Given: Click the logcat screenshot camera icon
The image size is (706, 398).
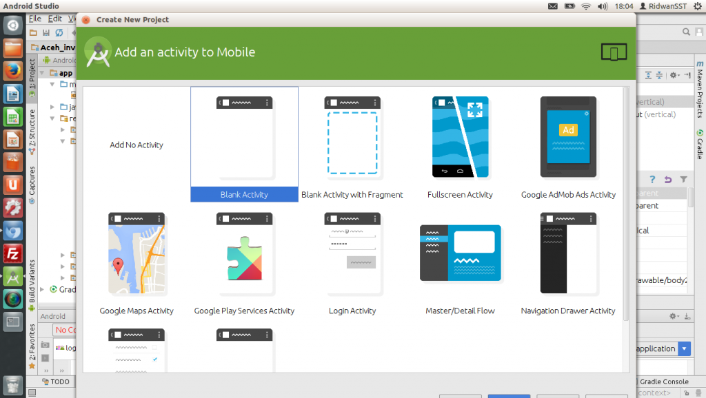Looking at the screenshot, I should coord(45,344).
